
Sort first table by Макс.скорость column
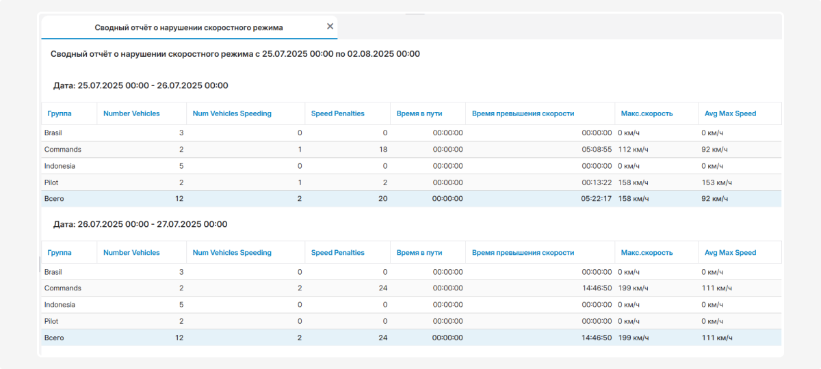click(x=647, y=113)
